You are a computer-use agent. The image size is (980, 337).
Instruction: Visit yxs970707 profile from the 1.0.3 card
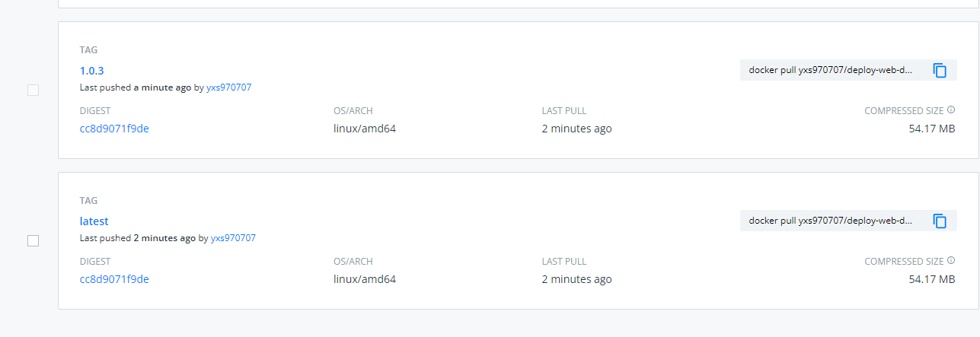[x=228, y=87]
